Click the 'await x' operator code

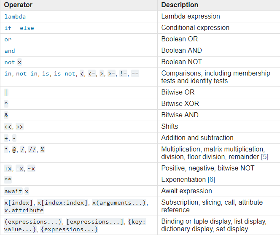pos(16,191)
